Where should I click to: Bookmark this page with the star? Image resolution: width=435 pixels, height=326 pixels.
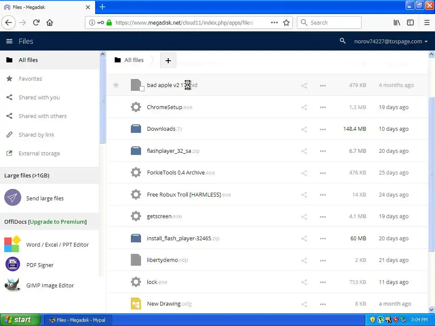tap(286, 22)
